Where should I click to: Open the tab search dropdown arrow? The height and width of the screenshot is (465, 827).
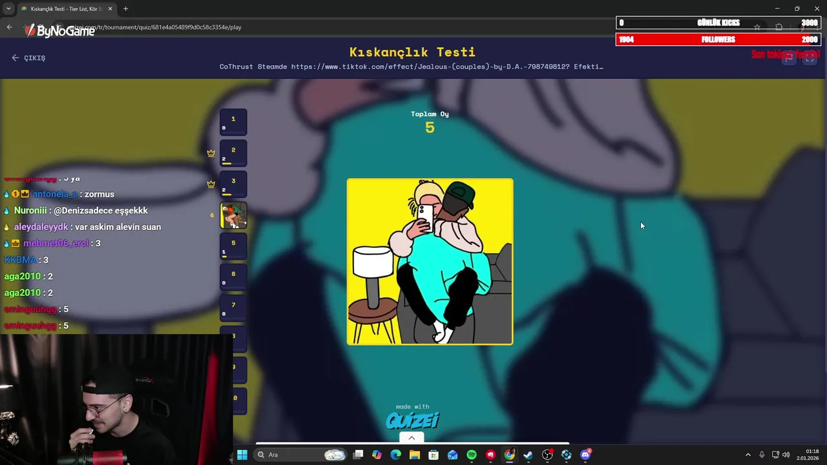(8, 9)
